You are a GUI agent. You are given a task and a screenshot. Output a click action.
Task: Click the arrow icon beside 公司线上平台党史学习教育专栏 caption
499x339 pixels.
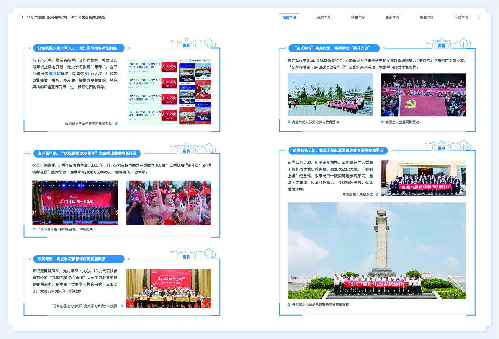click(x=116, y=124)
